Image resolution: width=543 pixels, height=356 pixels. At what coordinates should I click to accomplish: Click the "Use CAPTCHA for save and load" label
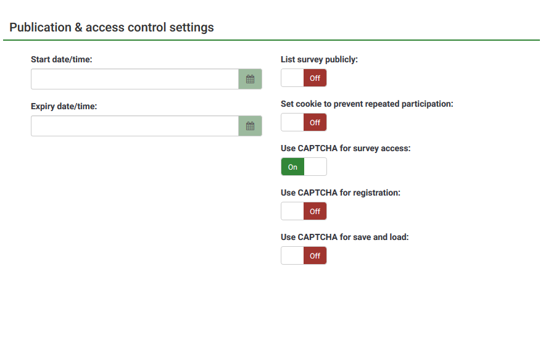click(x=344, y=237)
